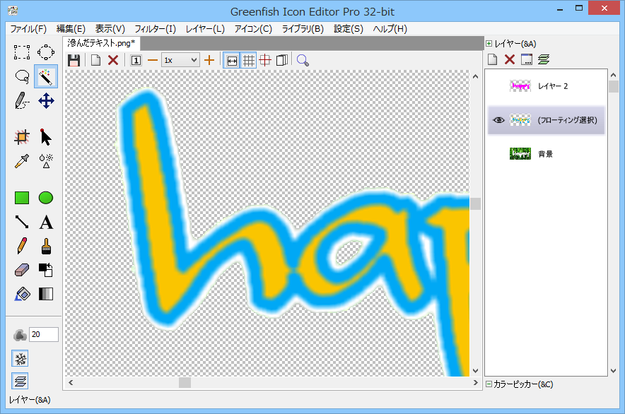Select the Eraser tool

pyautogui.click(x=22, y=270)
